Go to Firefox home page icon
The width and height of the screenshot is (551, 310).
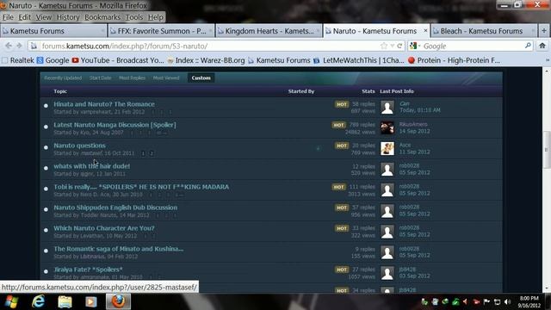(542, 46)
